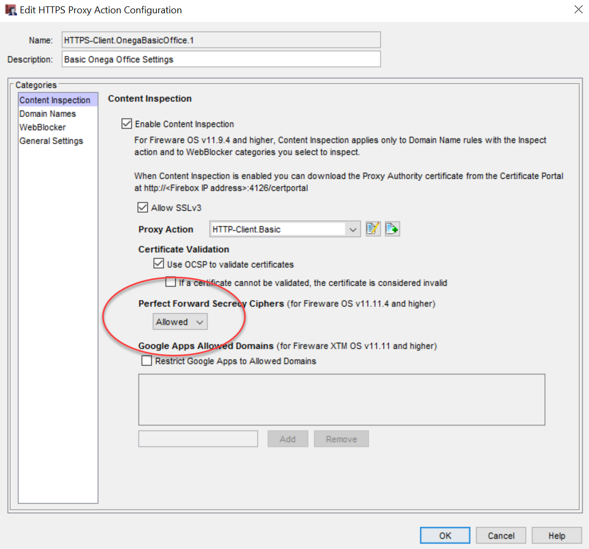Click the Remove domain button
The width and height of the screenshot is (589, 549).
coord(342,439)
